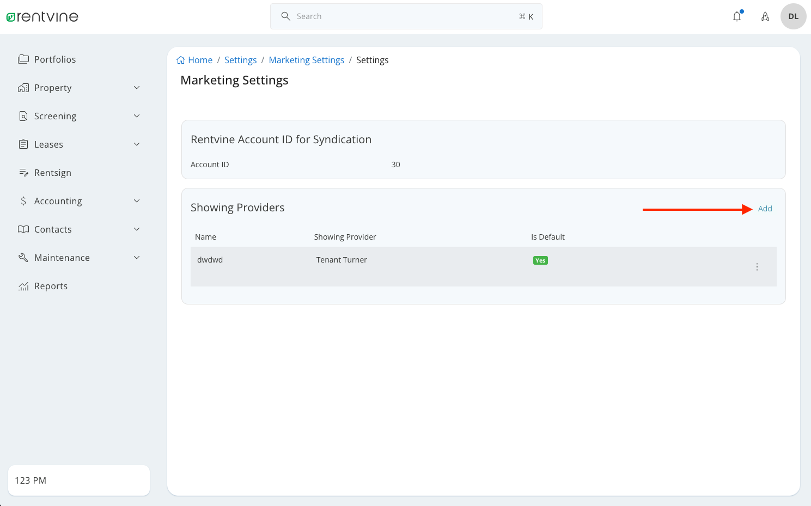The height and width of the screenshot is (506, 811).
Task: Click the Rentvine logo
Action: (42, 16)
